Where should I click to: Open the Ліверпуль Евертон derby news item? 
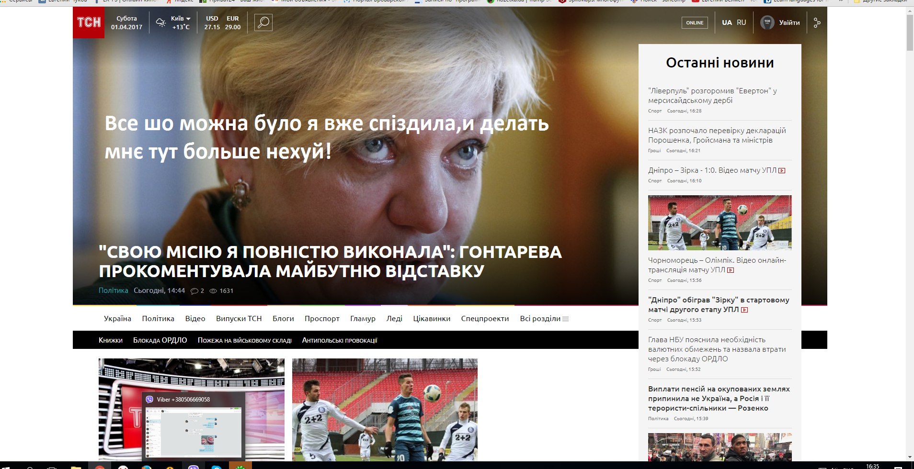coord(712,95)
